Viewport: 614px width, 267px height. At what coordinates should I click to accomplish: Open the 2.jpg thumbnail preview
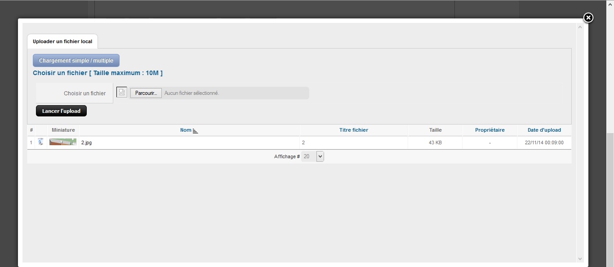63,142
